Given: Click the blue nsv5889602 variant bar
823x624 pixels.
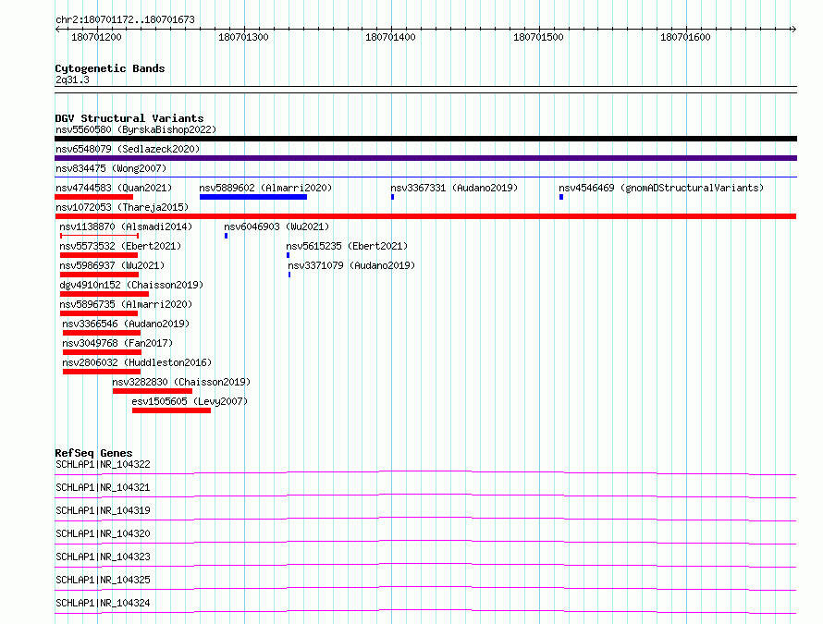Looking at the screenshot, I should pyautogui.click(x=253, y=197).
